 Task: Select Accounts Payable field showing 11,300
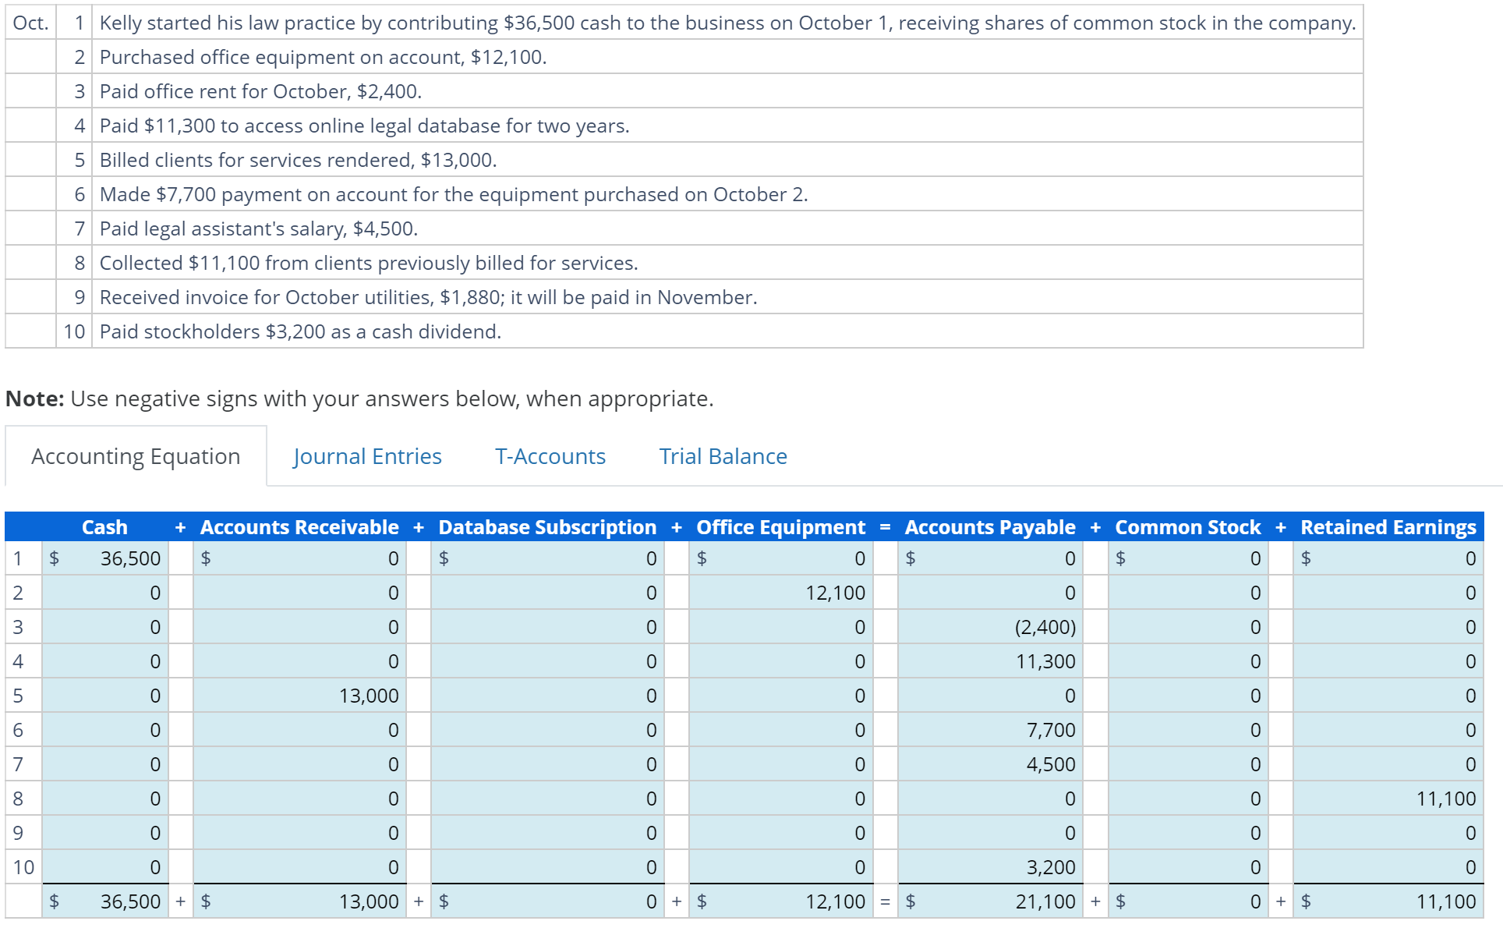(991, 661)
